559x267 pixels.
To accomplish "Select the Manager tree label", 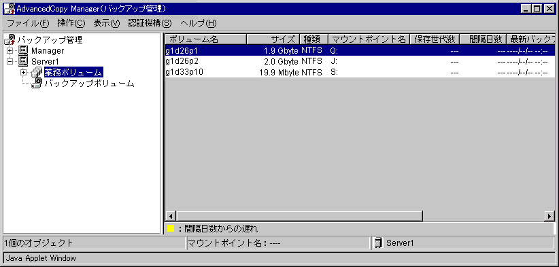I will click(48, 51).
